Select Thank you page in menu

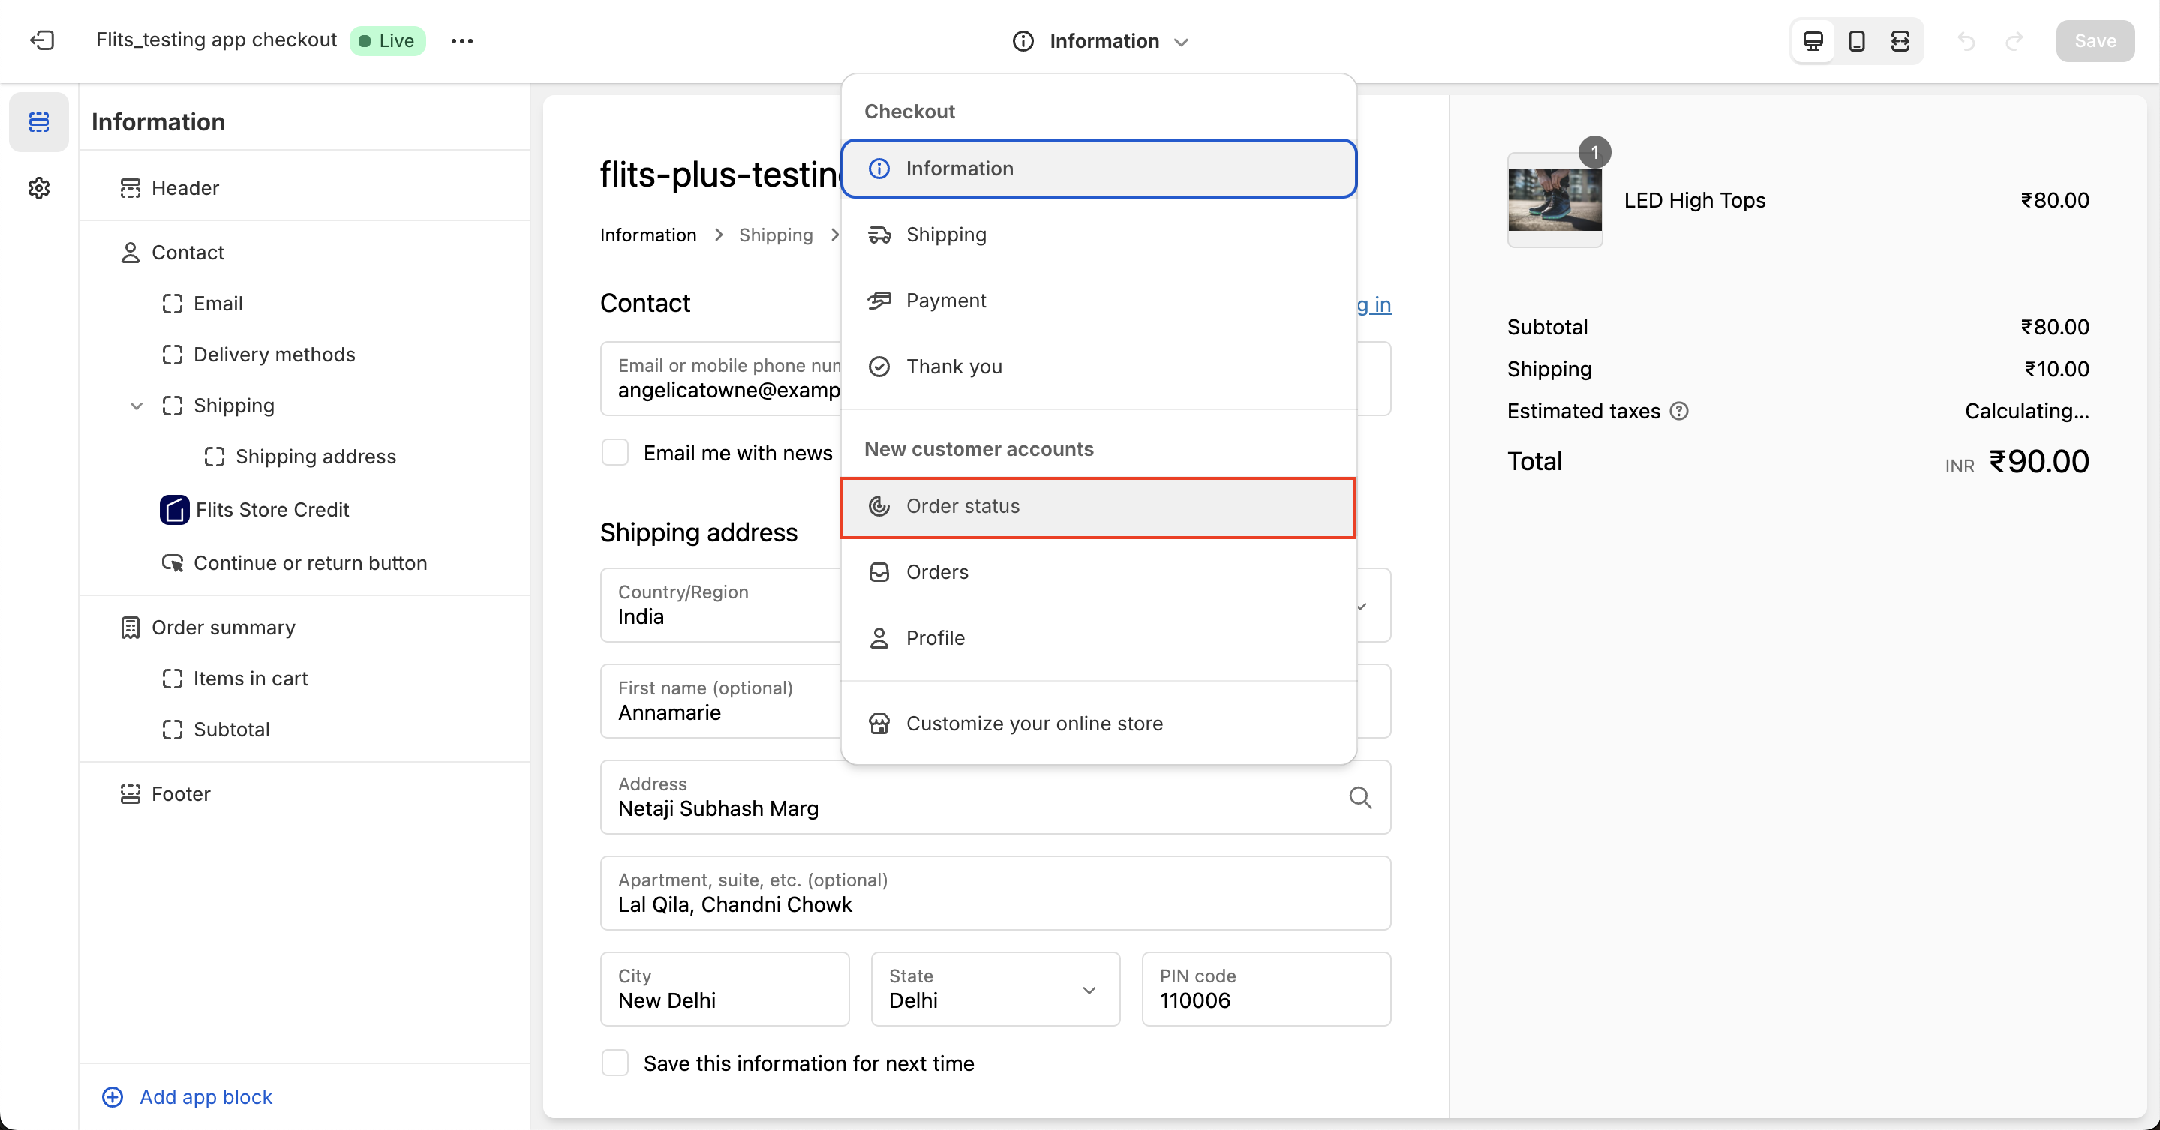954,367
